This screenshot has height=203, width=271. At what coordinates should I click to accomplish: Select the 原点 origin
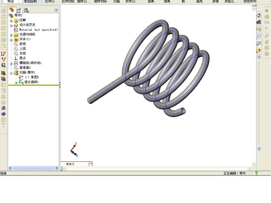point(22,58)
